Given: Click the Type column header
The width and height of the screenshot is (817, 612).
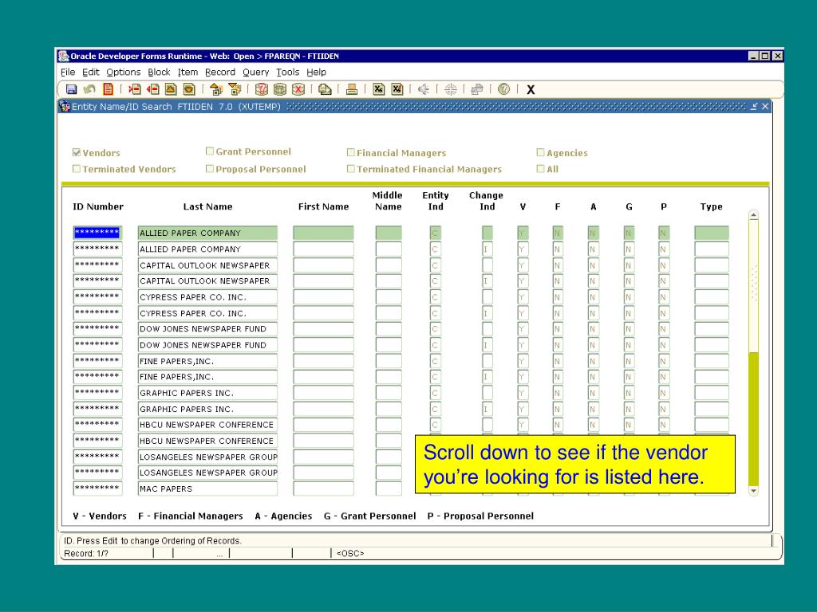Looking at the screenshot, I should click(x=711, y=206).
